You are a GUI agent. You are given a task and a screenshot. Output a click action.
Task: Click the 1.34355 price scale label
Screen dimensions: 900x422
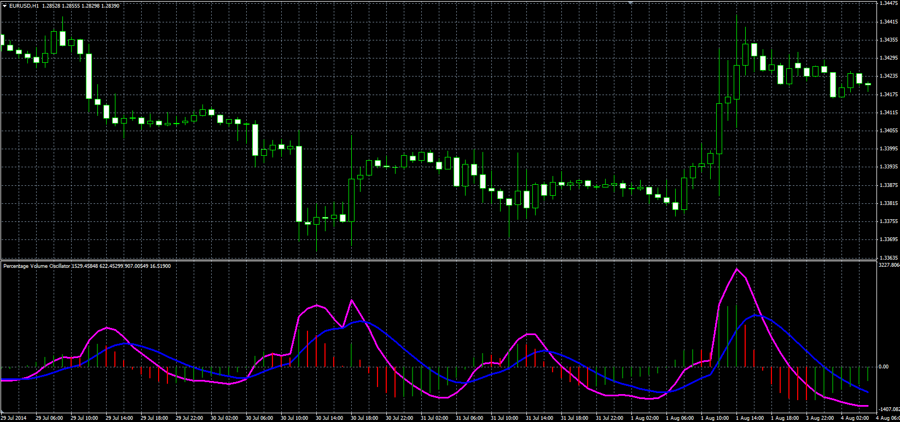(889, 40)
